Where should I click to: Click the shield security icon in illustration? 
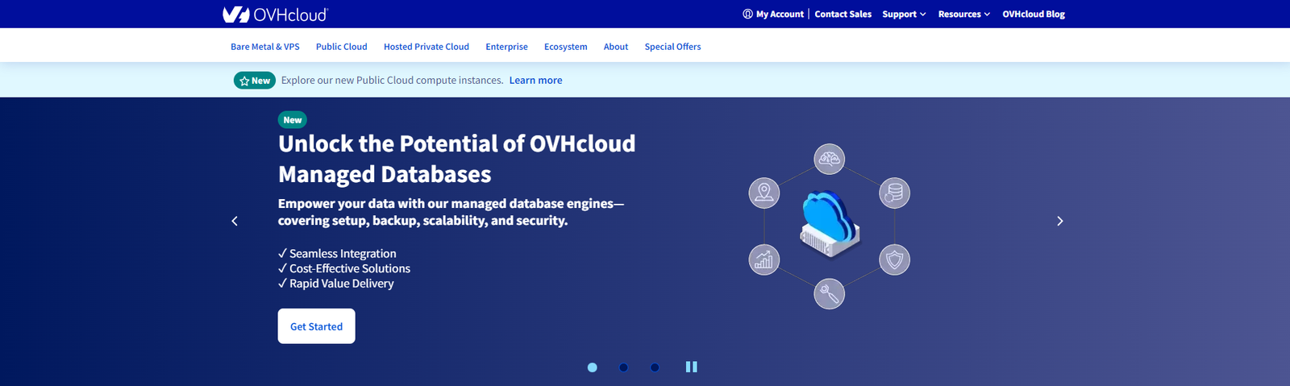click(x=894, y=260)
